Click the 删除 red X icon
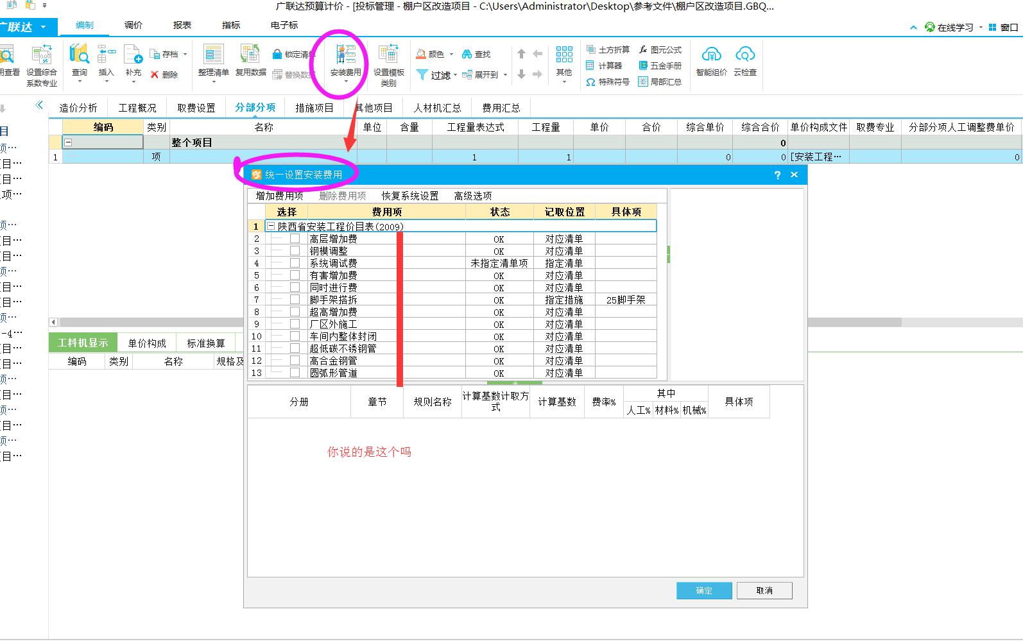This screenshot has width=1023, height=641. coord(155,74)
